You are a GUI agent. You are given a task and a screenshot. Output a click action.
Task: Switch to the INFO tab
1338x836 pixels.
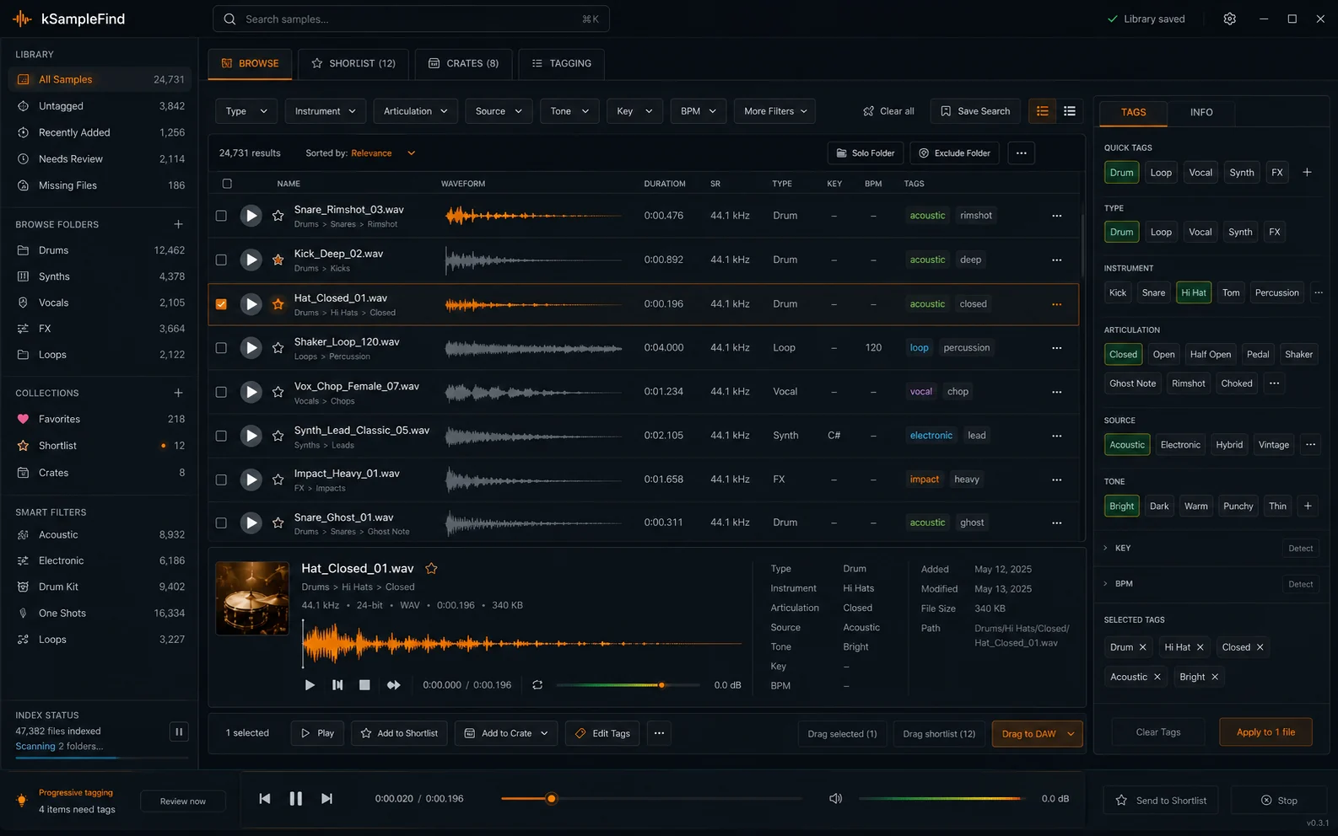click(1201, 112)
